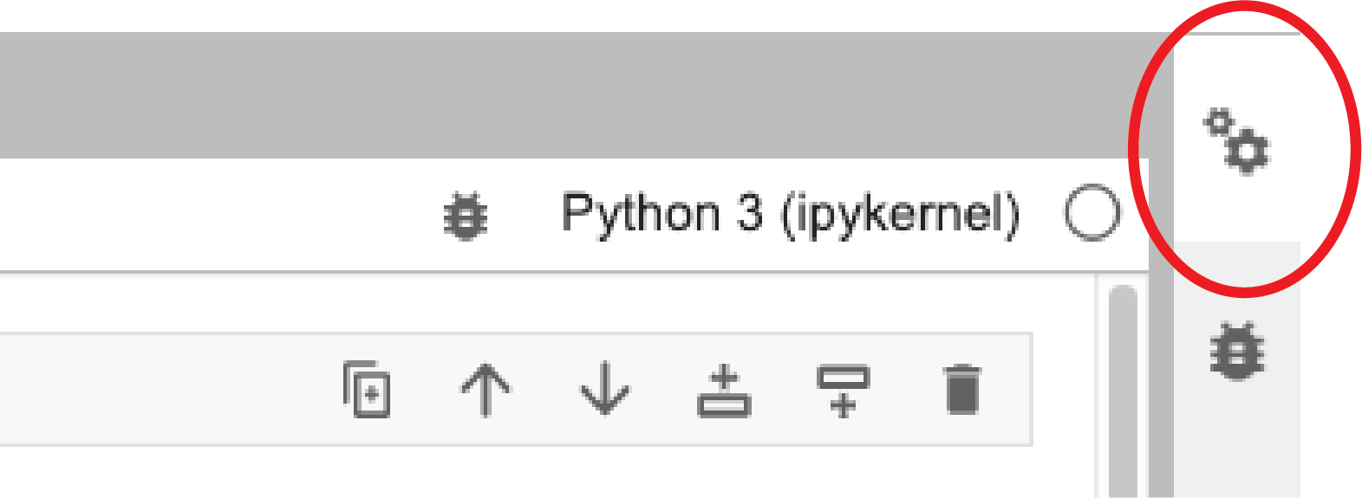Image resolution: width=1362 pixels, height=498 pixels.
Task: Open the property inspector gears icon
Action: pos(1236,141)
